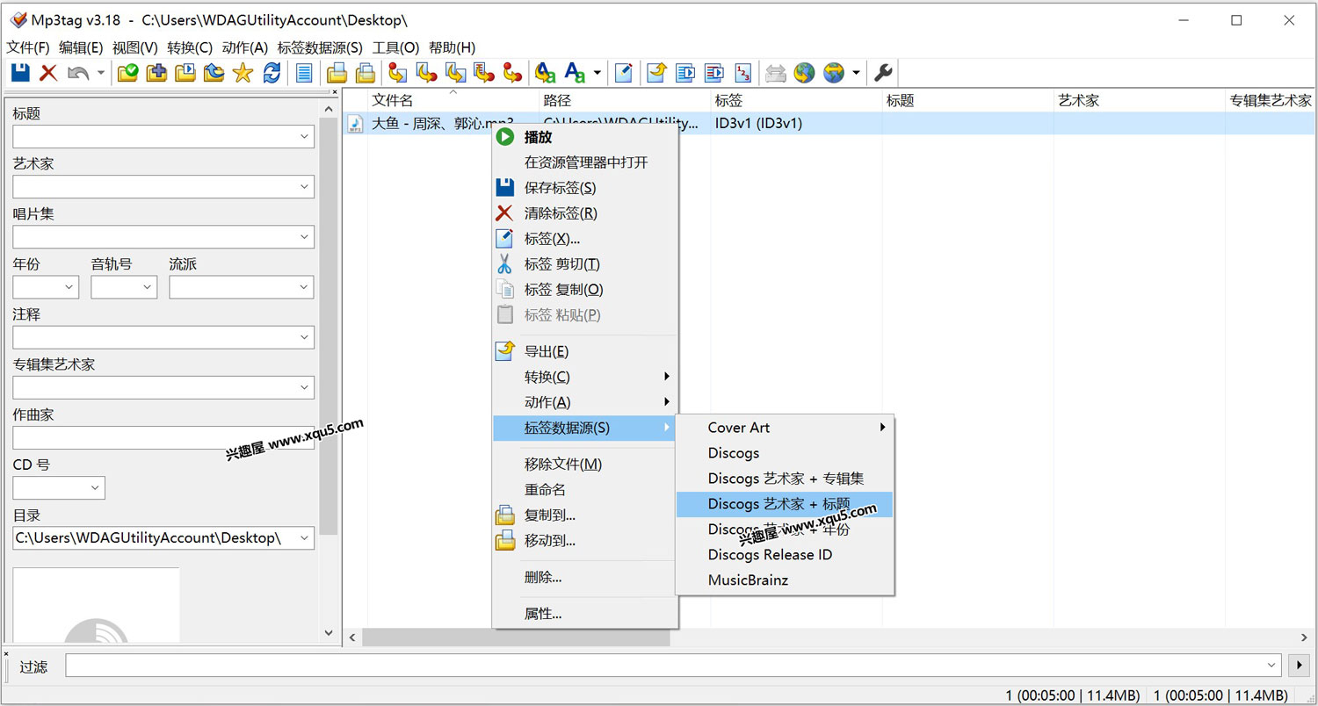Click the 过滤 filter input box
Screen dimensions: 1318x706
[x=673, y=666]
